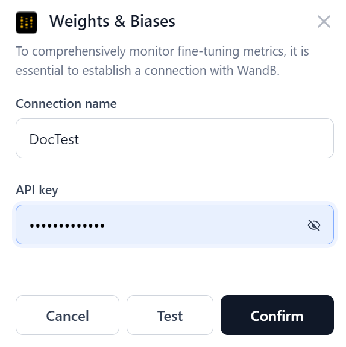Viewport: 346px width, 347px height.
Task: Focus the API key input field
Action: click(x=175, y=224)
